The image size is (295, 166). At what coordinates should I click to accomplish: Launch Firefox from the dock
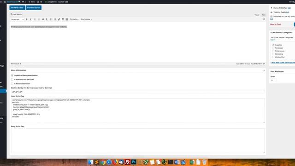click(x=115, y=162)
